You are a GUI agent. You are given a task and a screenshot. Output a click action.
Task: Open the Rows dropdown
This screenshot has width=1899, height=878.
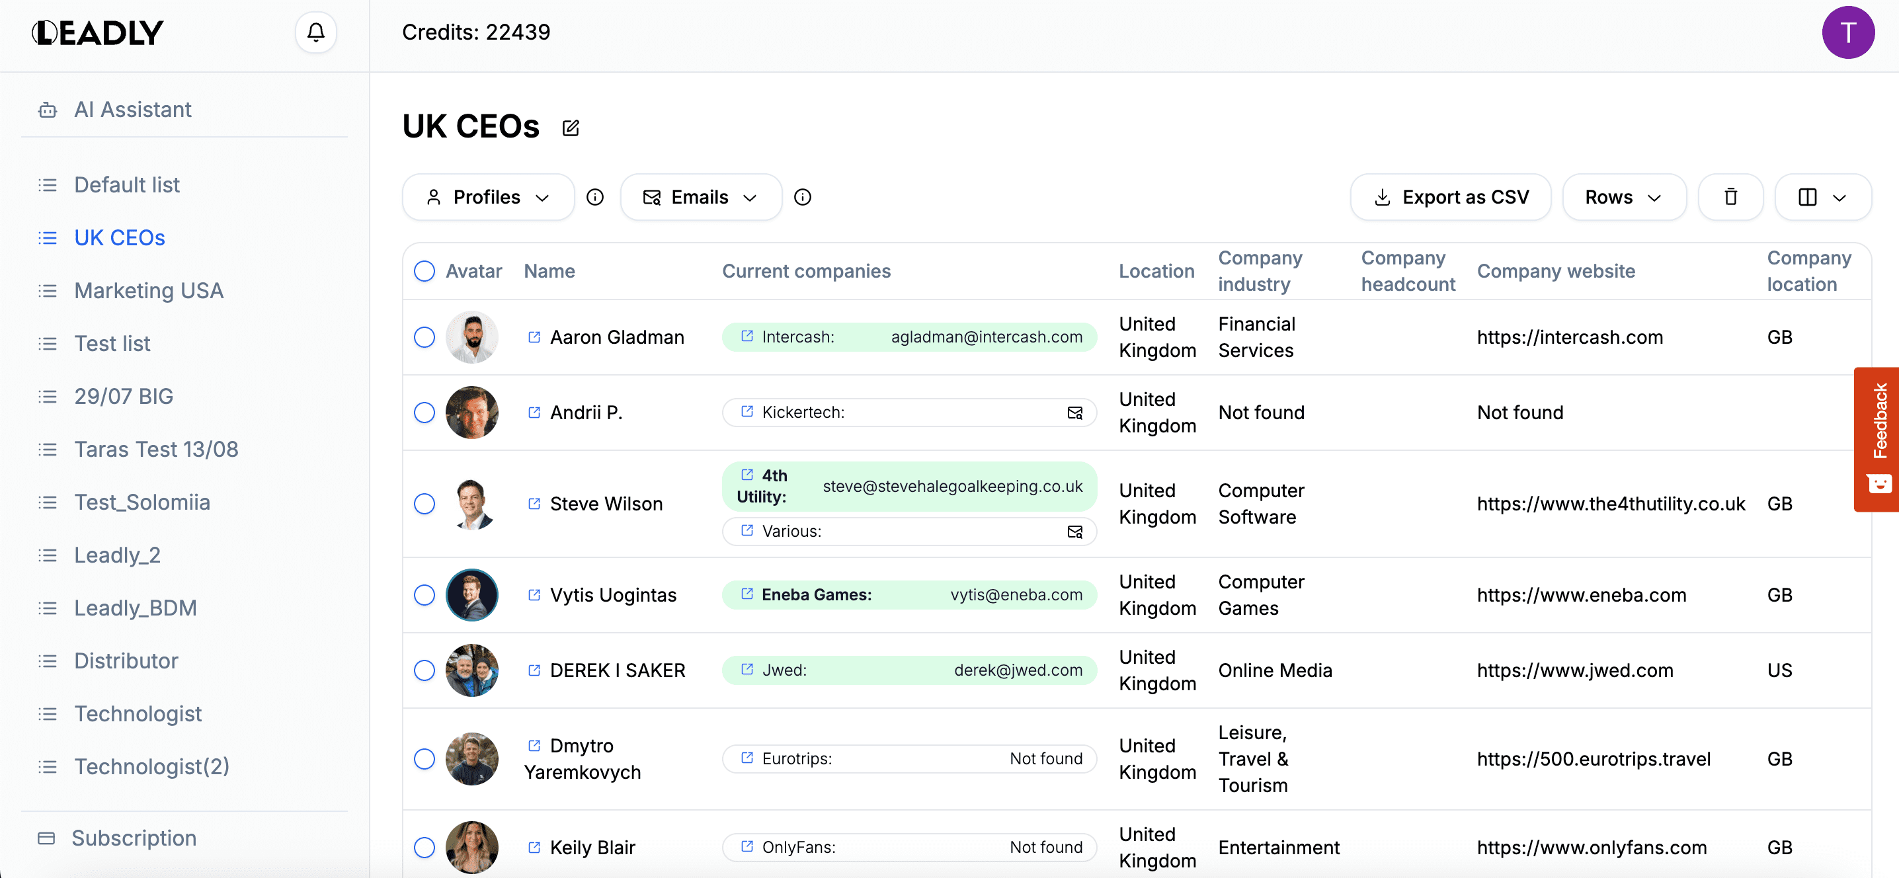[1623, 197]
